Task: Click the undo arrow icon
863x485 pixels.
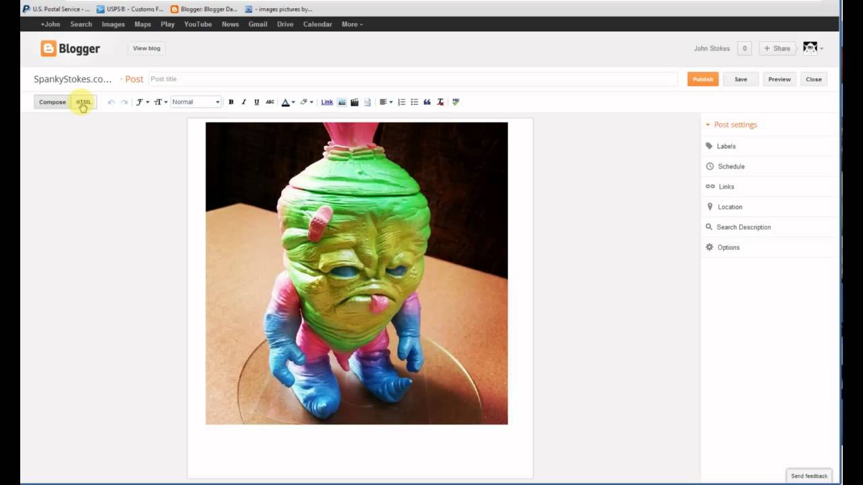Action: coord(111,102)
